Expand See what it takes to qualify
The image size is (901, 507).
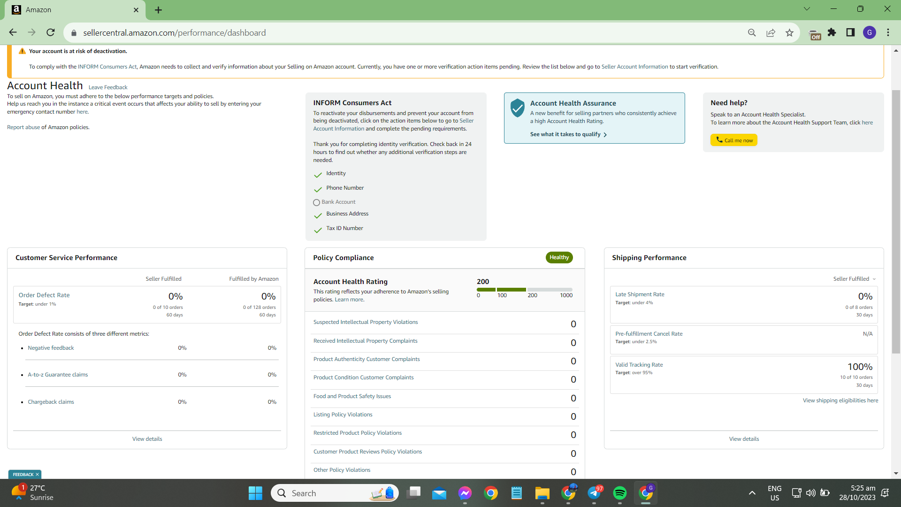tap(568, 134)
